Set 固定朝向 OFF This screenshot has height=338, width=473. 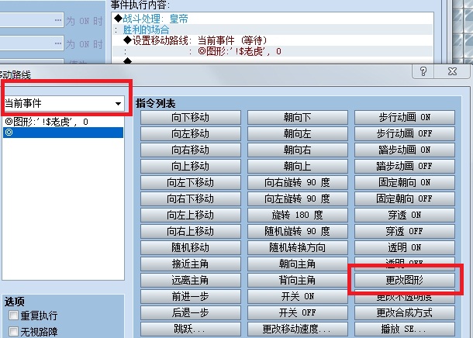click(x=405, y=198)
